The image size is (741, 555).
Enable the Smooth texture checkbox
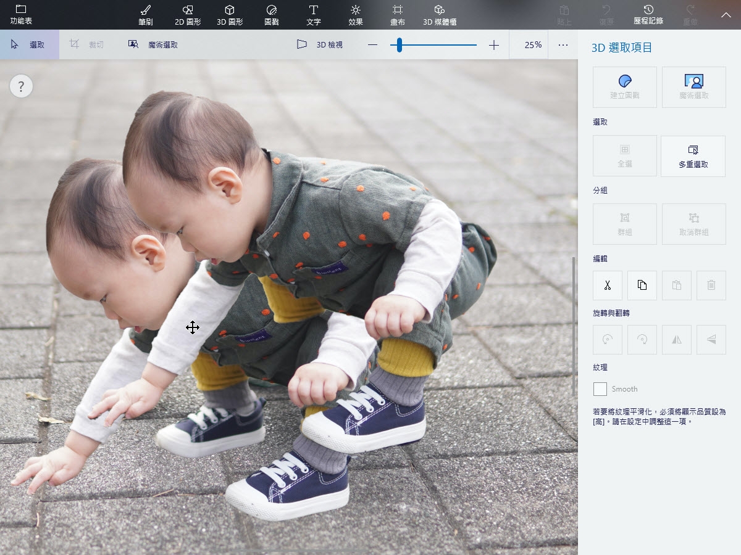click(x=600, y=389)
